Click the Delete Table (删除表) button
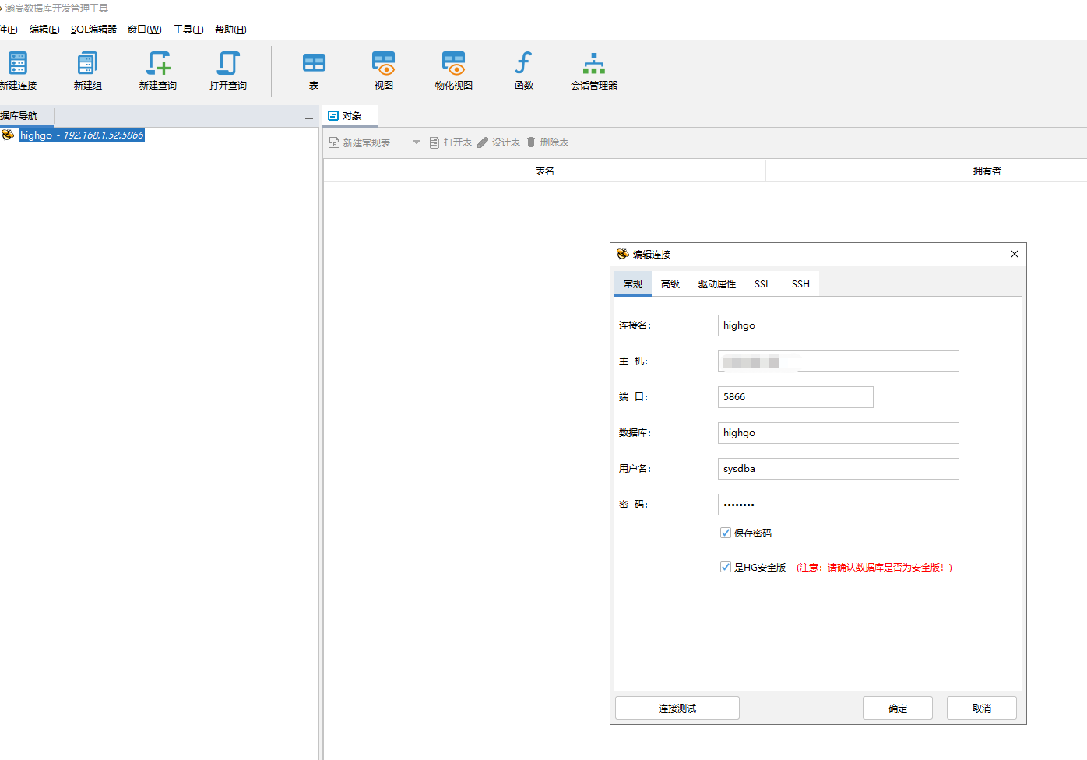1087x760 pixels. tap(547, 142)
